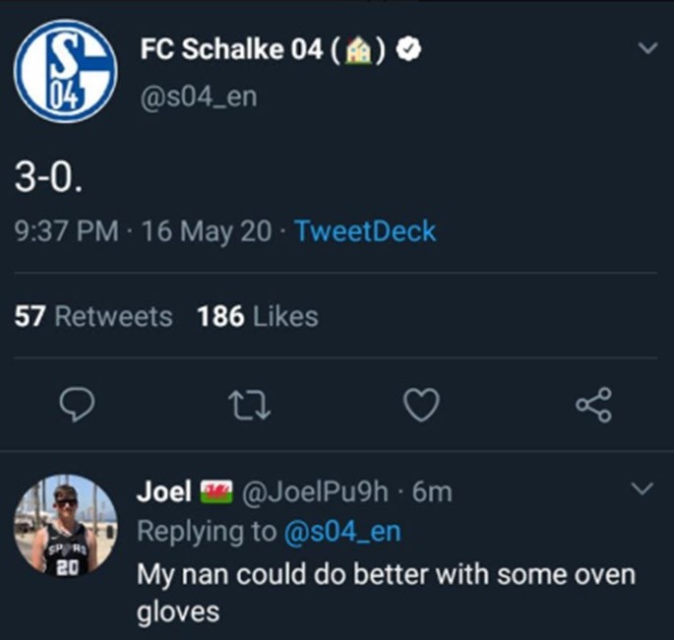The image size is (674, 640).
Task: Open the TweetDeck source link
Action: (365, 231)
